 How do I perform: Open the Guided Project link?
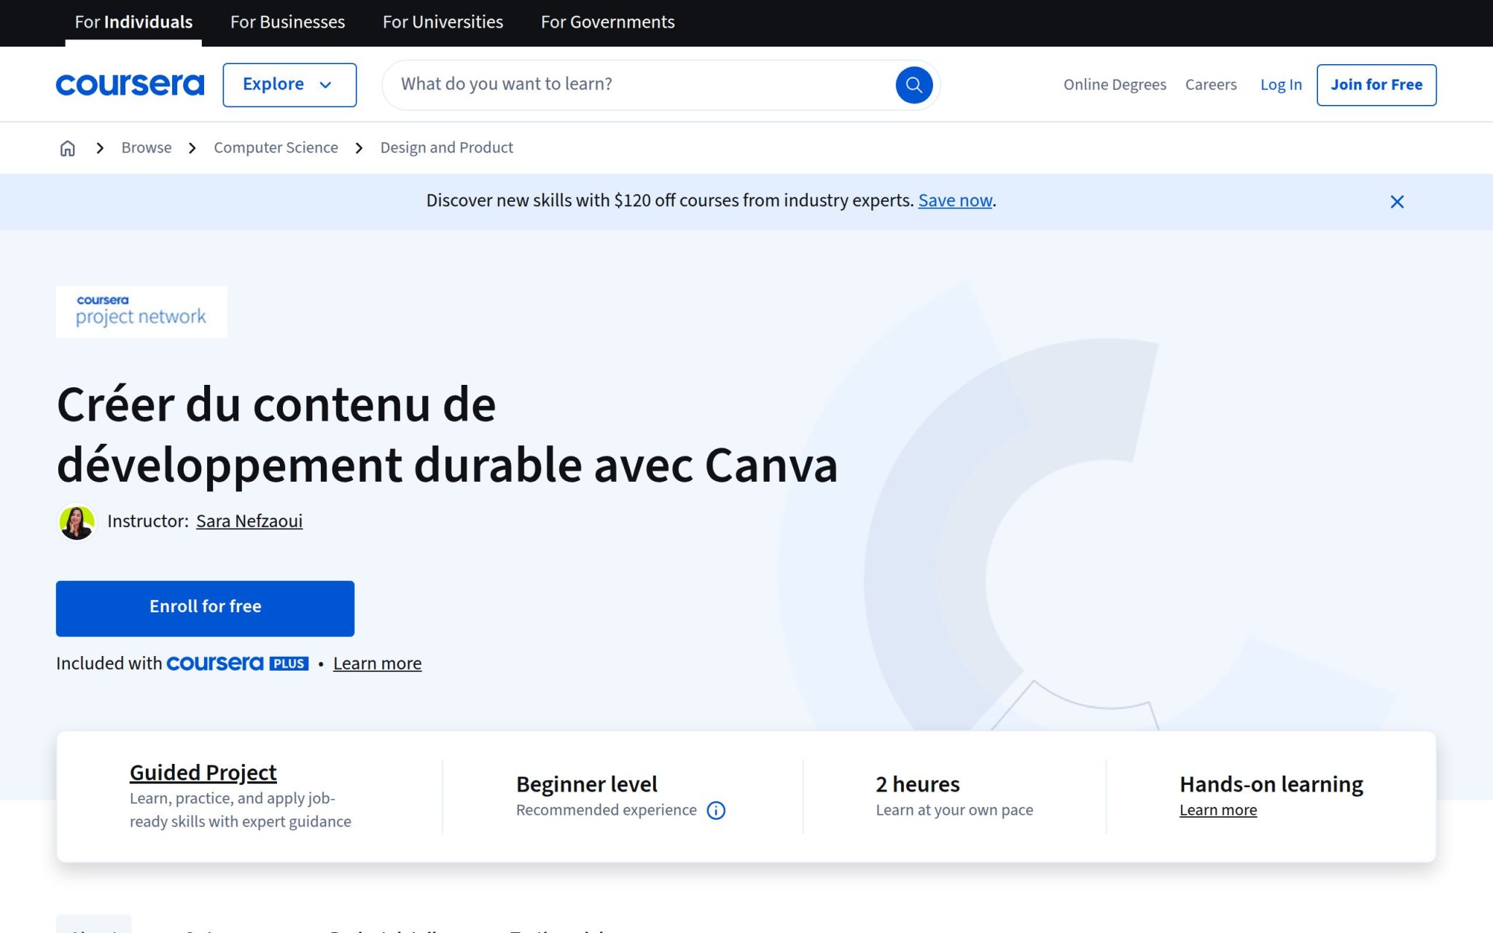(203, 772)
